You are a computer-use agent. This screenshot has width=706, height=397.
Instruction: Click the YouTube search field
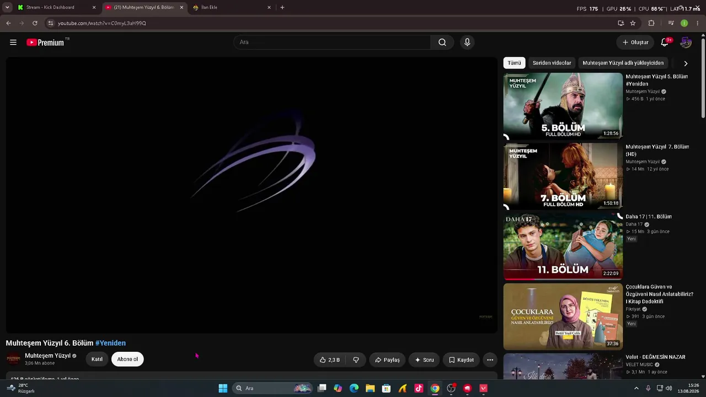point(332,42)
